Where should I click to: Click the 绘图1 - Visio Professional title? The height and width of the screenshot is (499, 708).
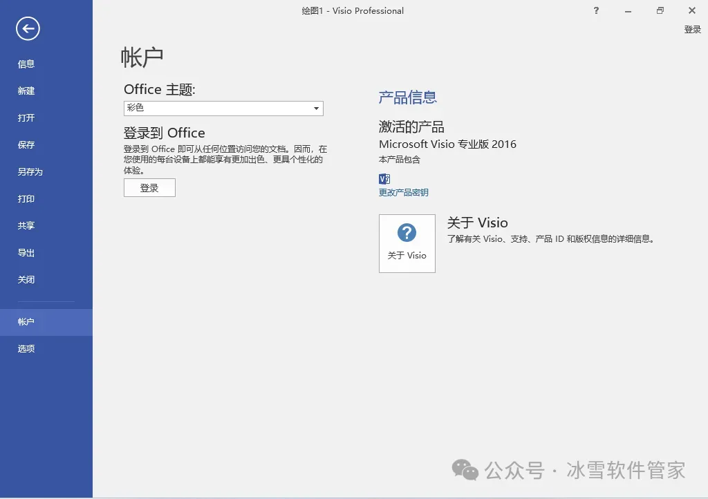[x=353, y=11]
